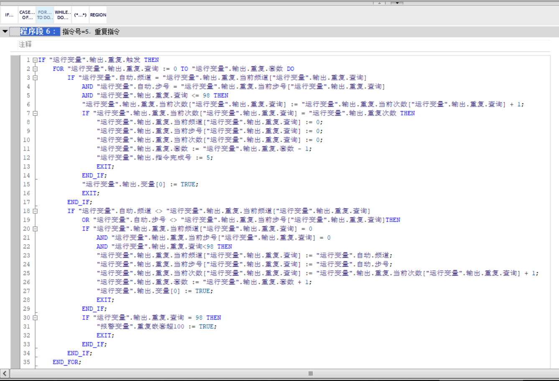Select the 程序段 6 network title
This screenshot has height=381, width=559.
(x=40, y=31)
